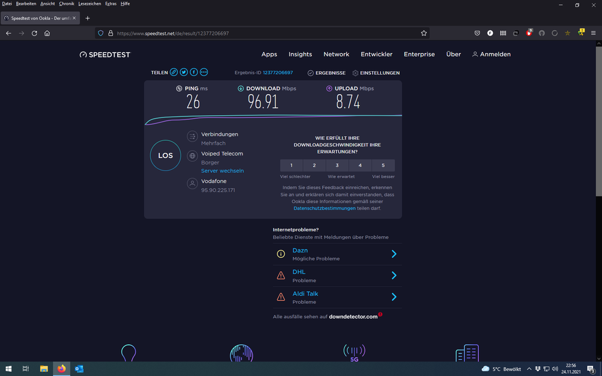Open the Firefox hamburger menu

pos(593,33)
